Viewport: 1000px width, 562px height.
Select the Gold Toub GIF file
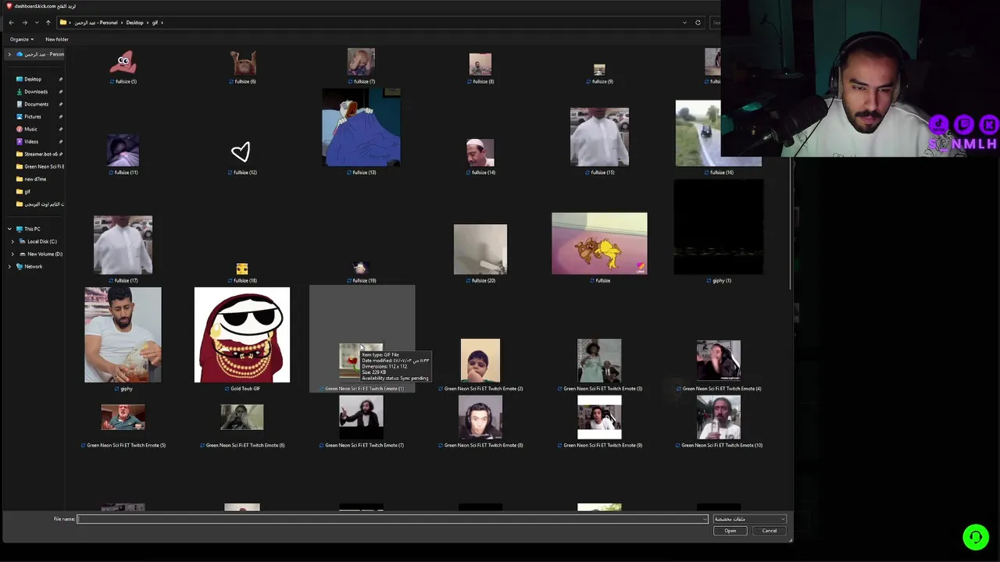[x=242, y=335]
